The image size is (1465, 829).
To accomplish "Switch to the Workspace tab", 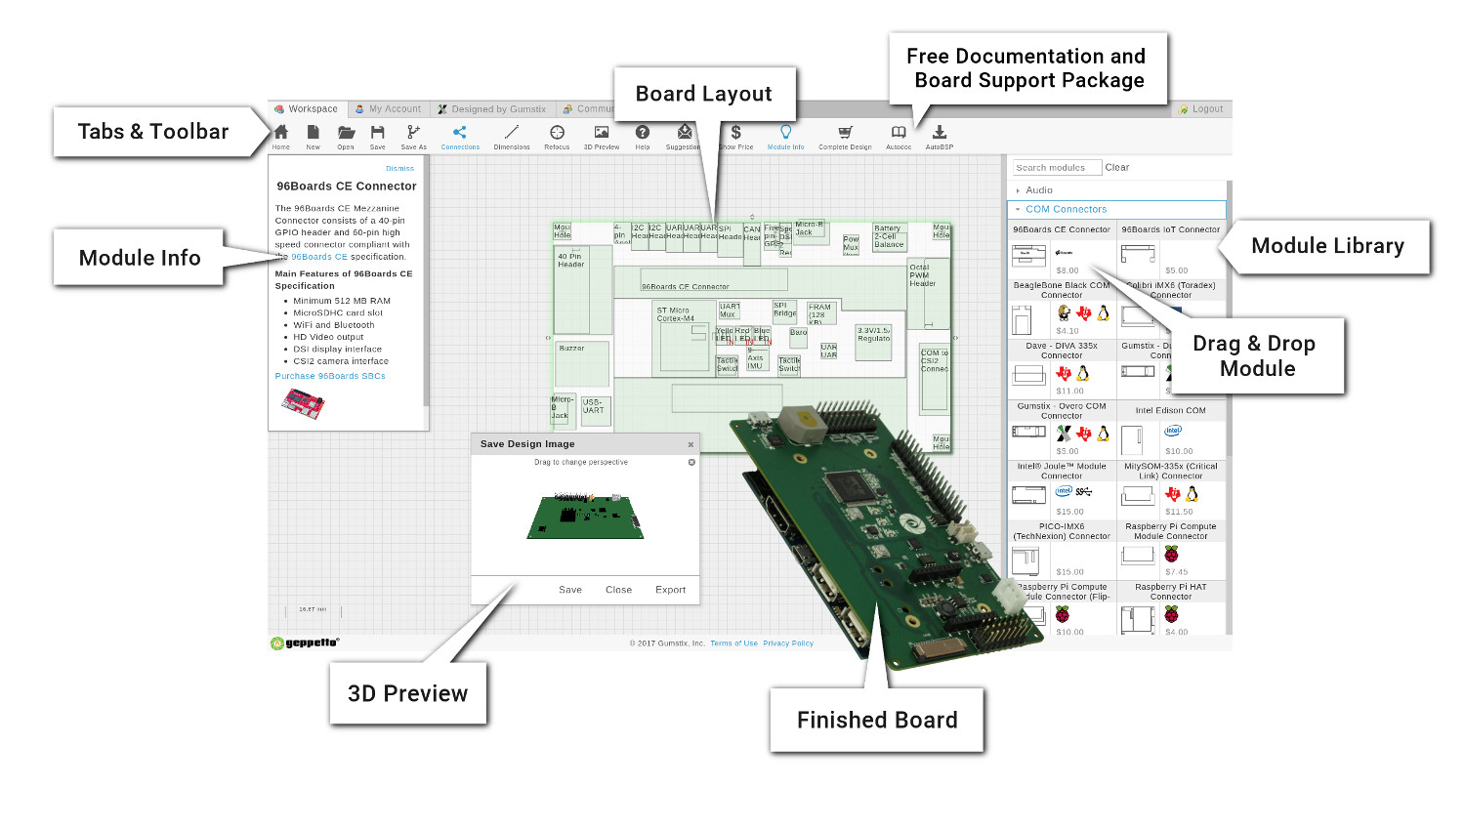I will [308, 109].
